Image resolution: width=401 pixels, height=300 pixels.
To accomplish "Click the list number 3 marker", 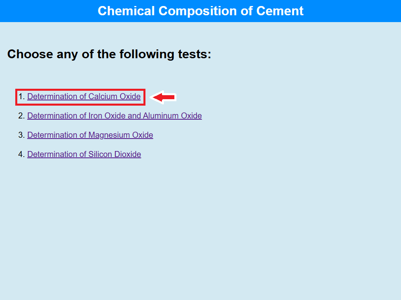I will 21,135.
